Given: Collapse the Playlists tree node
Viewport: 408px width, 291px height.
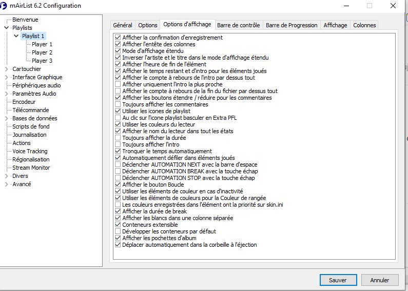Looking at the screenshot, I should (x=7, y=28).
